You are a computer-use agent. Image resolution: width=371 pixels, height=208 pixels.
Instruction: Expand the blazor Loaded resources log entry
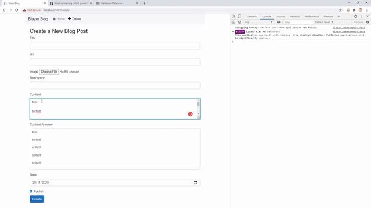coord(233,32)
